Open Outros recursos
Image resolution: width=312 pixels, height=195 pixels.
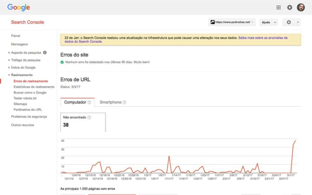[23, 125]
